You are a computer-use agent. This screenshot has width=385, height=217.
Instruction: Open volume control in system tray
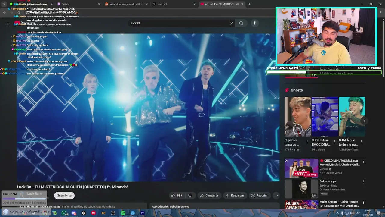click(352, 213)
